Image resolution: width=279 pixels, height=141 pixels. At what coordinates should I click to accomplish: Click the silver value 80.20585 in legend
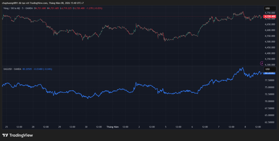click(x=27, y=69)
